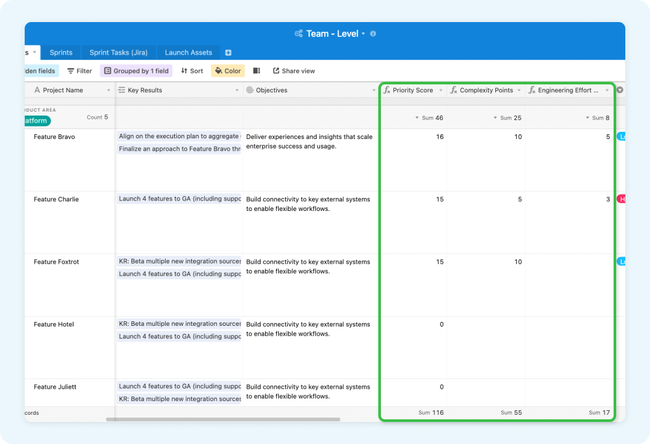Click the Sort arrows icon in the toolbar

191,71
